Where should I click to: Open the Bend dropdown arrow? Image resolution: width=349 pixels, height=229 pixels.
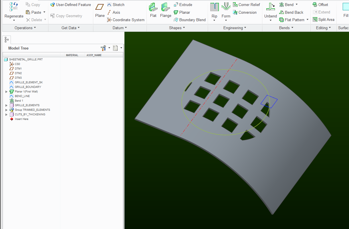point(297,5)
